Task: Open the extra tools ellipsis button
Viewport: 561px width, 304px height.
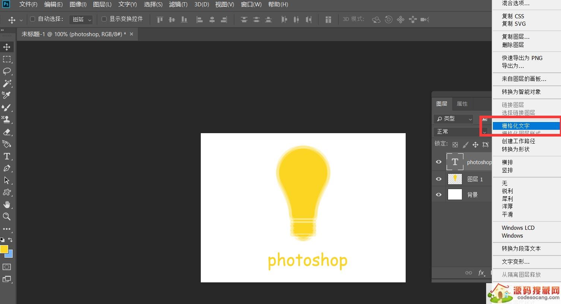Action: pos(7,229)
